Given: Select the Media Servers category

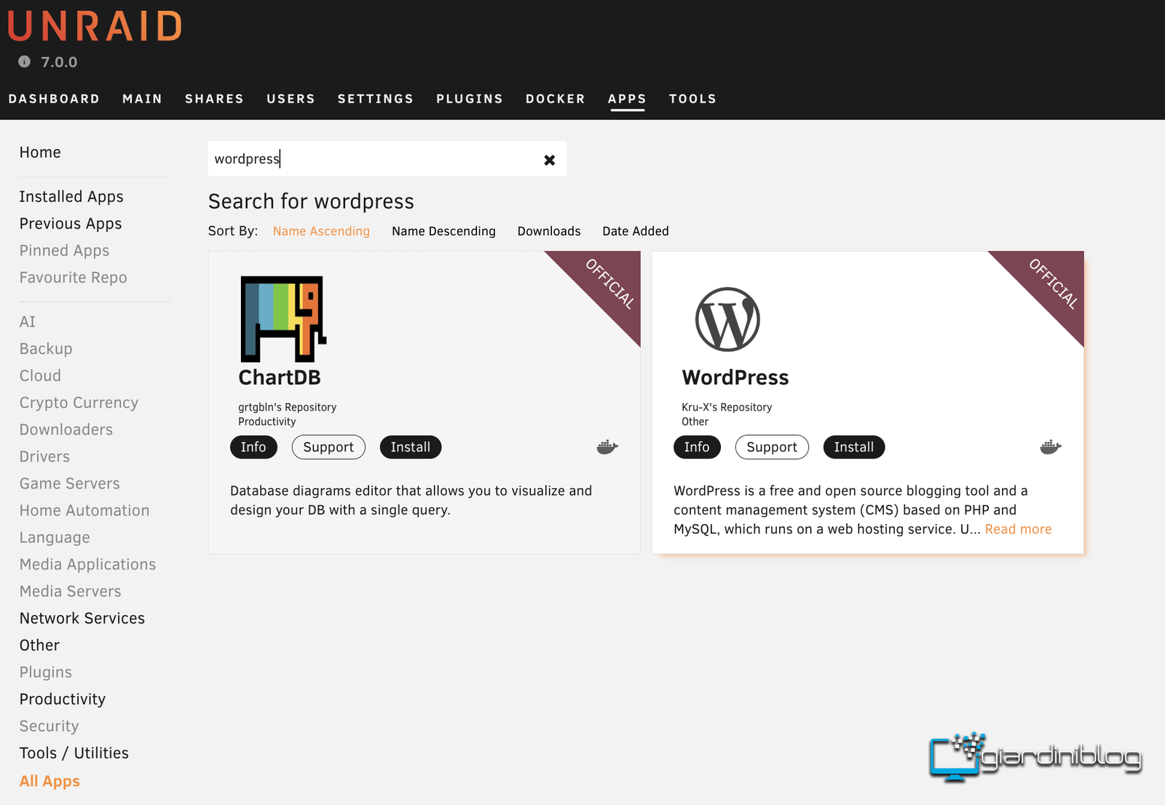Looking at the screenshot, I should click(x=71, y=592).
